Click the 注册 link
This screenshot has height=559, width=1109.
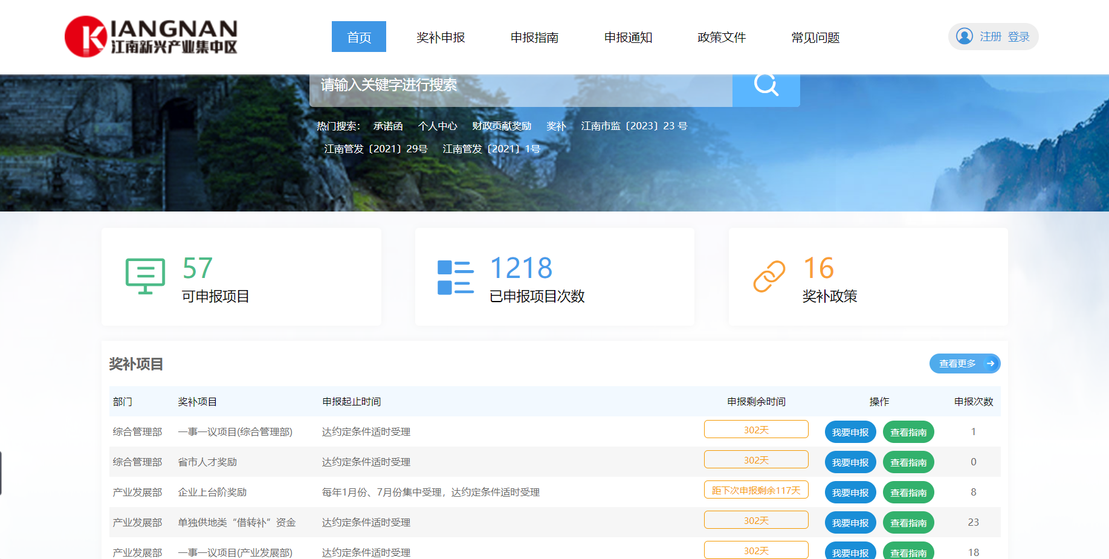click(x=991, y=37)
